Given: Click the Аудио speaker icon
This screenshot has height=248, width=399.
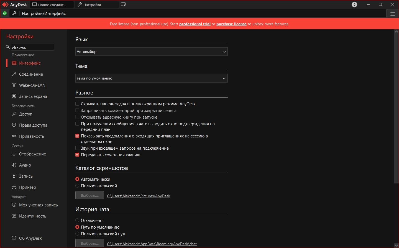Looking at the screenshot, I should pos(14,165).
